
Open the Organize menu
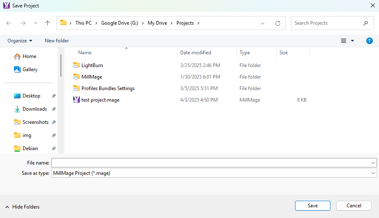[x=20, y=41]
